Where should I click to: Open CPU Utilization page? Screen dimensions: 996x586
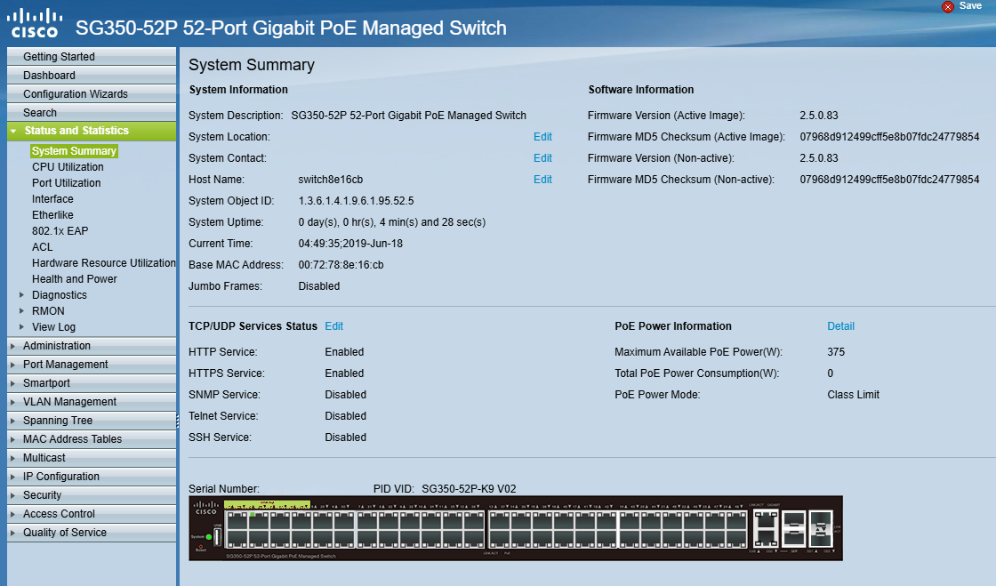click(68, 167)
